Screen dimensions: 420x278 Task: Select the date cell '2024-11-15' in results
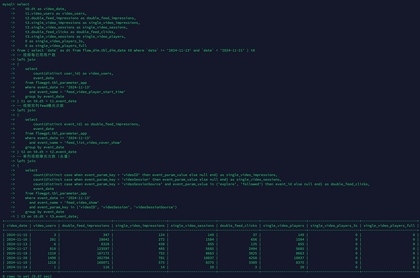pyautogui.click(x=17, y=235)
